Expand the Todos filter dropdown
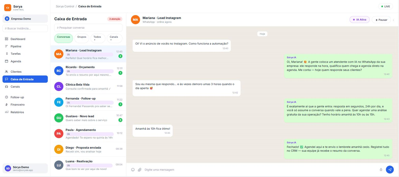399x177 pixels. tap(98, 38)
